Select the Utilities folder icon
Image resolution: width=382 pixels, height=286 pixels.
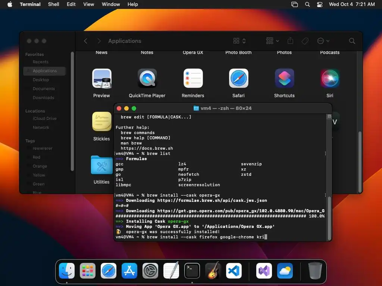click(x=101, y=165)
